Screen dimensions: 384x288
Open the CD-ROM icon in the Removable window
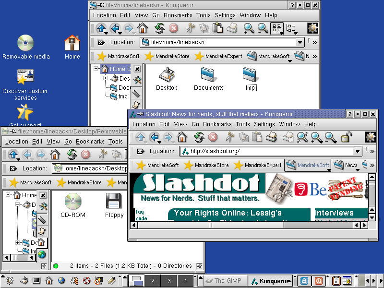tap(73, 205)
